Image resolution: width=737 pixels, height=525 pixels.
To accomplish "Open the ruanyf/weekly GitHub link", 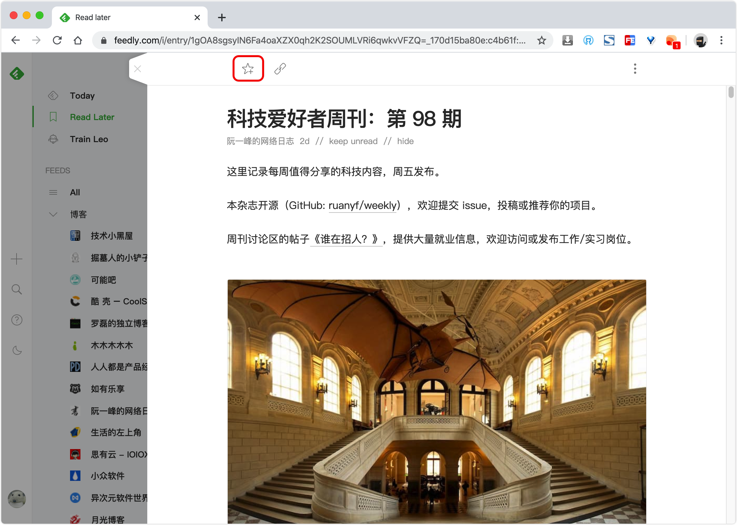I will point(362,205).
